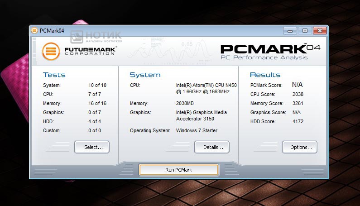Click the PCMark04 title bar app icon
This screenshot has width=360, height=206.
pos(34,30)
